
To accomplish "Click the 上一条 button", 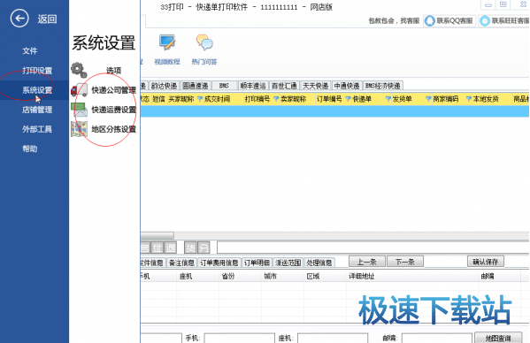I will coord(366,262).
